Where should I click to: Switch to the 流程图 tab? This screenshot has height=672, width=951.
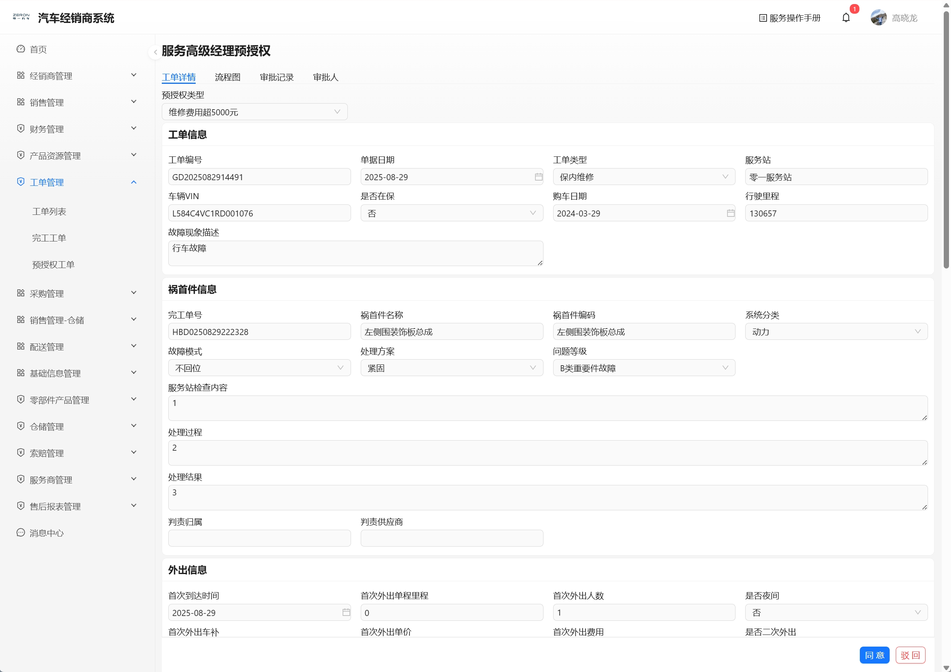point(228,77)
